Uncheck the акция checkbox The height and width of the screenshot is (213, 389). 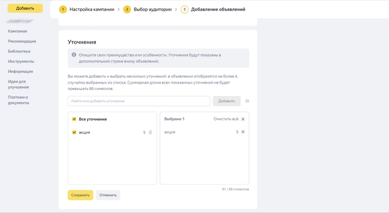click(x=74, y=133)
